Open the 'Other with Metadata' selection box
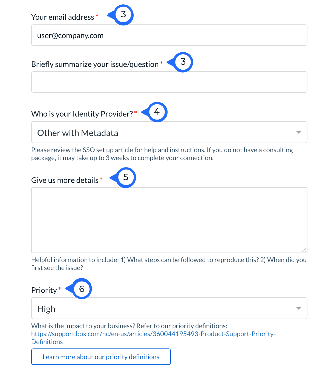334x380 pixels. 164,132
